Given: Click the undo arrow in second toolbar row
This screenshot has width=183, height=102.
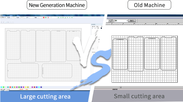Looking at the screenshot, I should (x=8, y=22).
